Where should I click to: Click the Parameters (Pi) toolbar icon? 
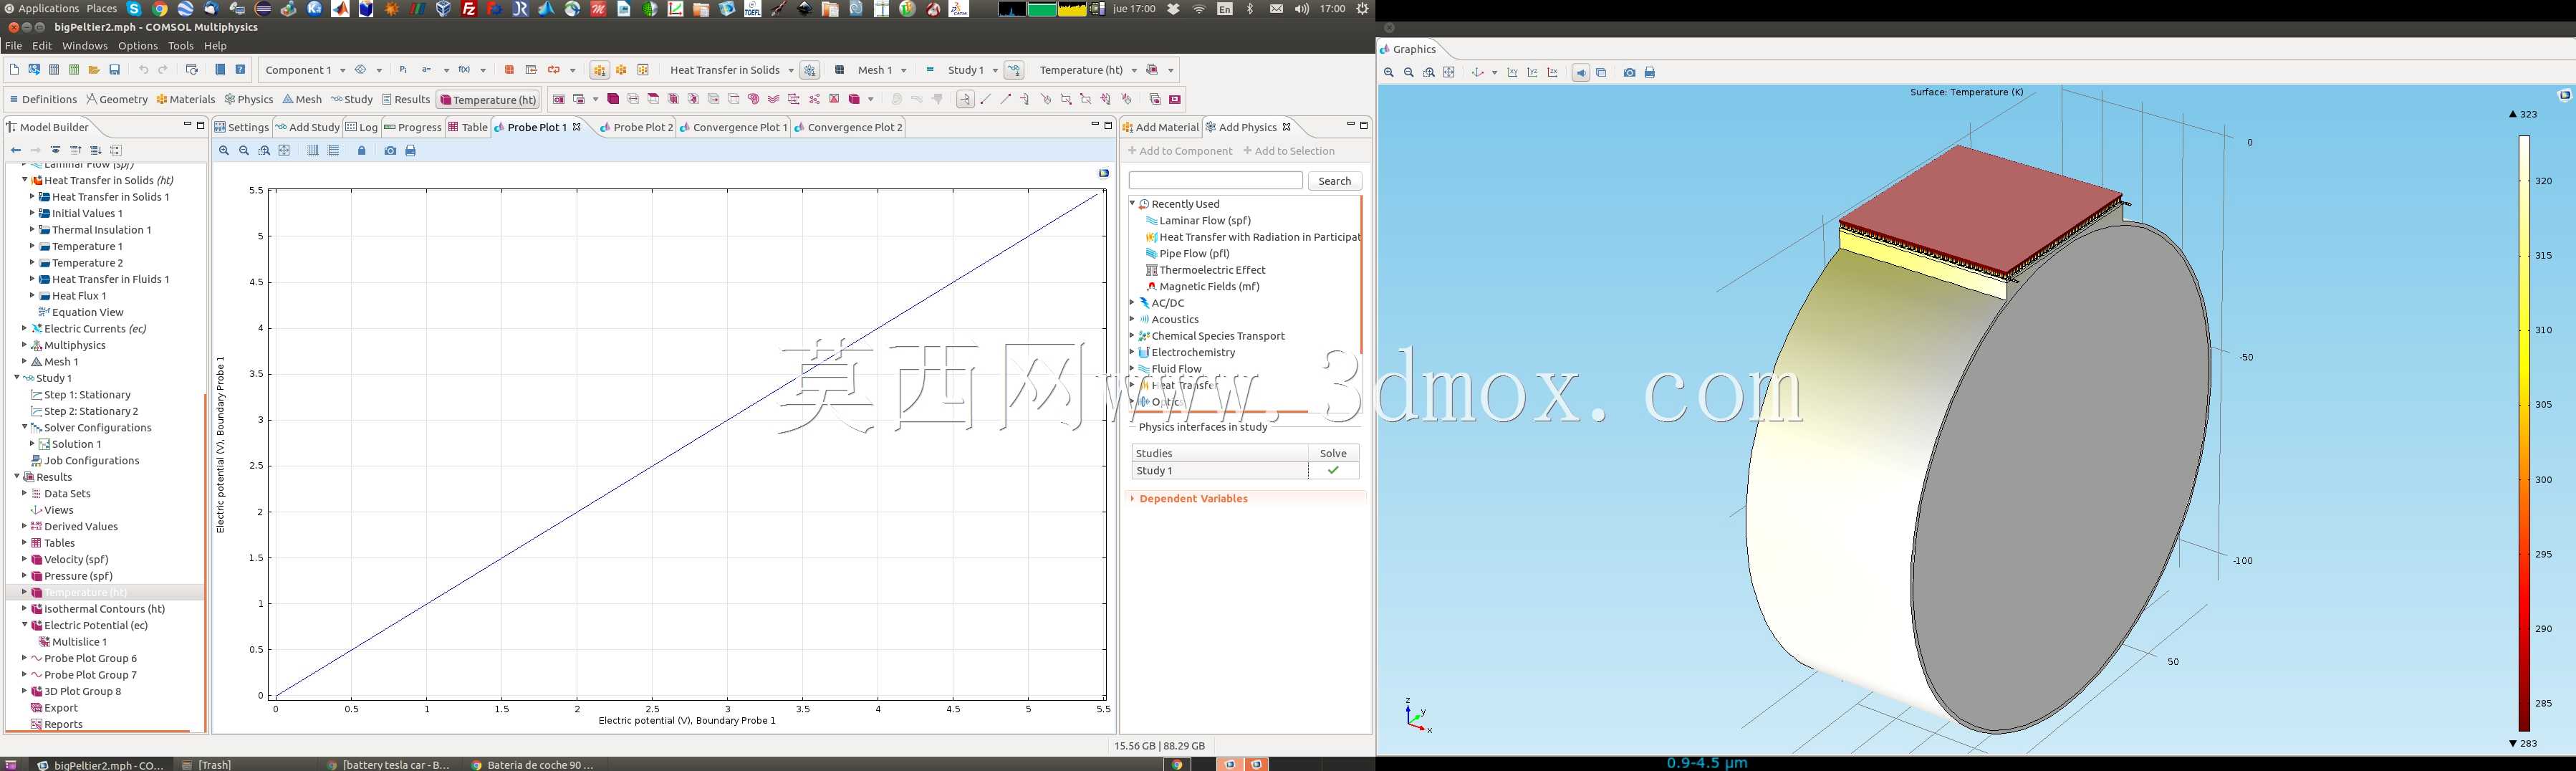403,70
